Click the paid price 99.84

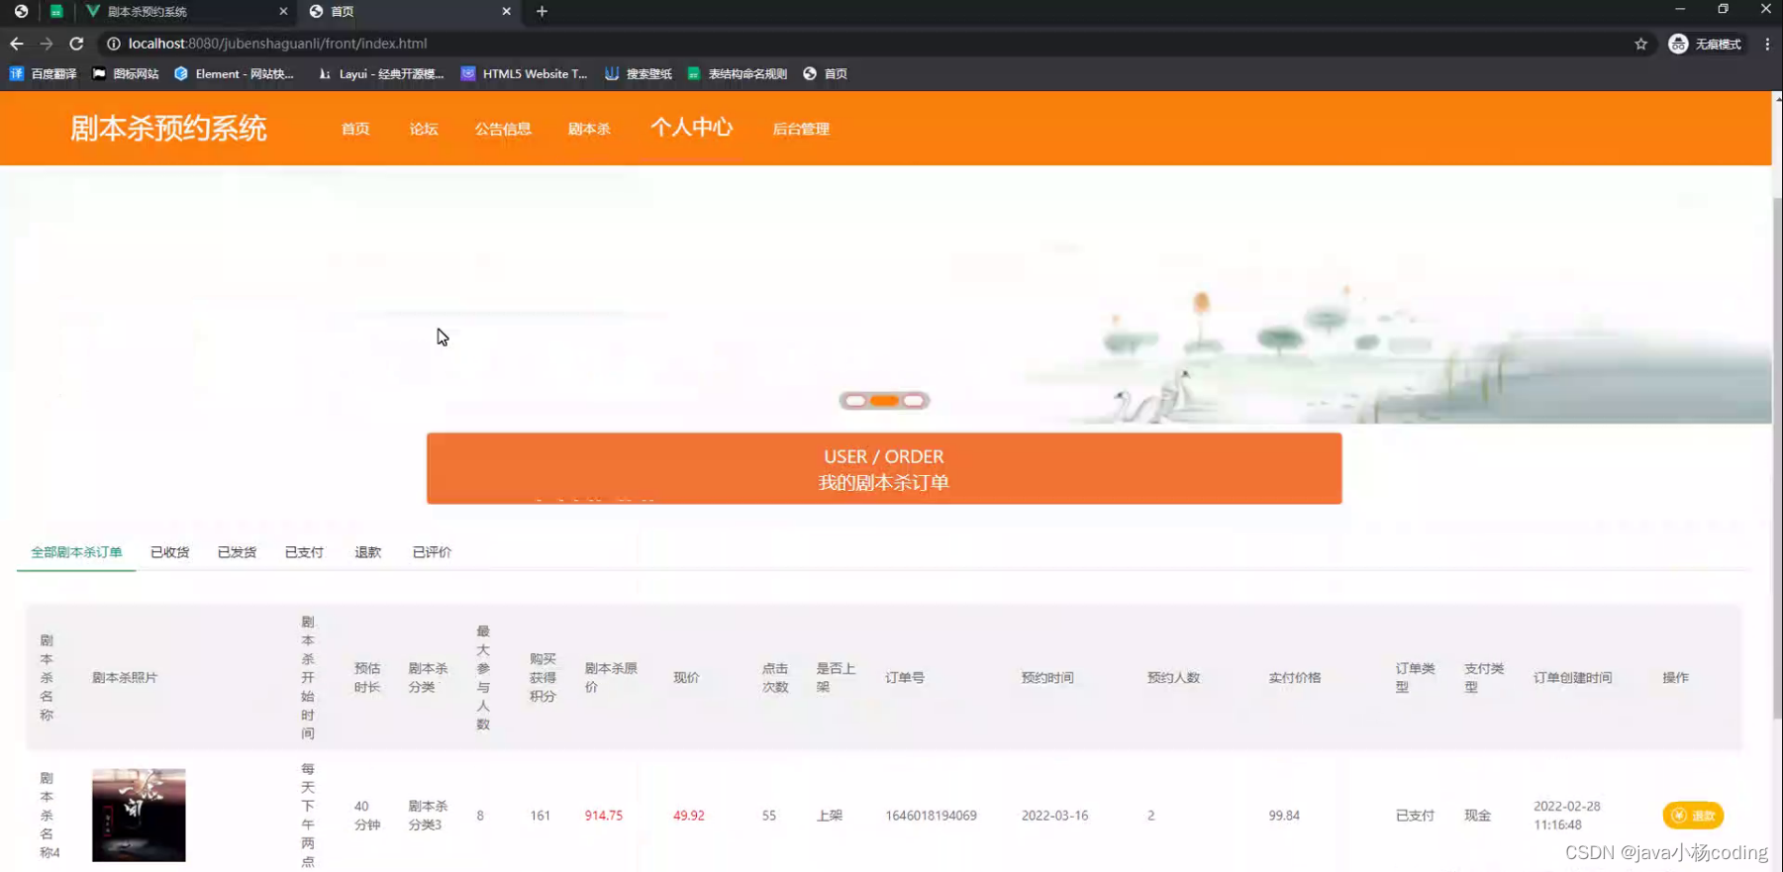click(x=1284, y=816)
